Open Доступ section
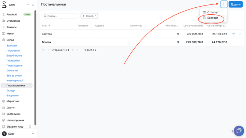 (11, 108)
